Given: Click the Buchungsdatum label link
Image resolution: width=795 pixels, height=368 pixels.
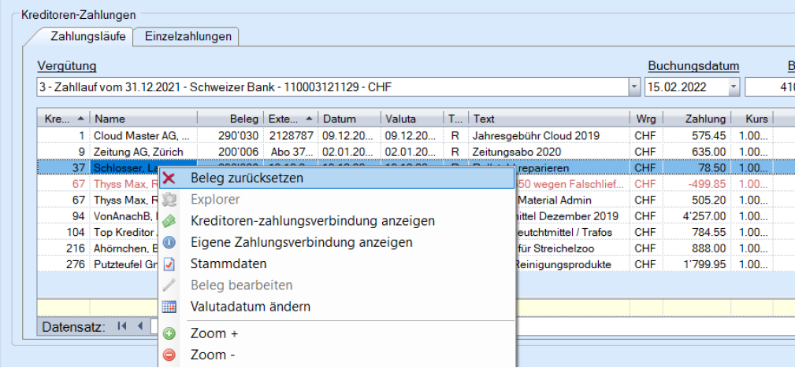Looking at the screenshot, I should point(693,66).
